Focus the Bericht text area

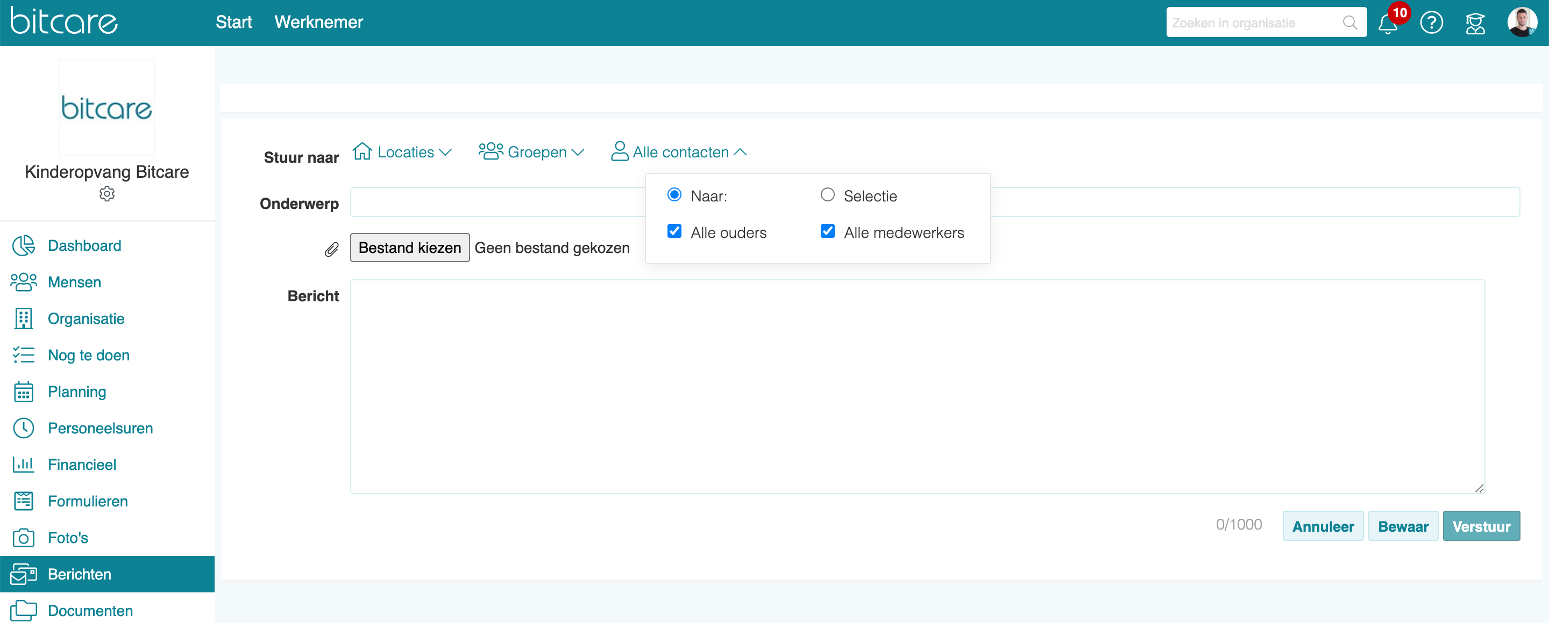(x=918, y=387)
